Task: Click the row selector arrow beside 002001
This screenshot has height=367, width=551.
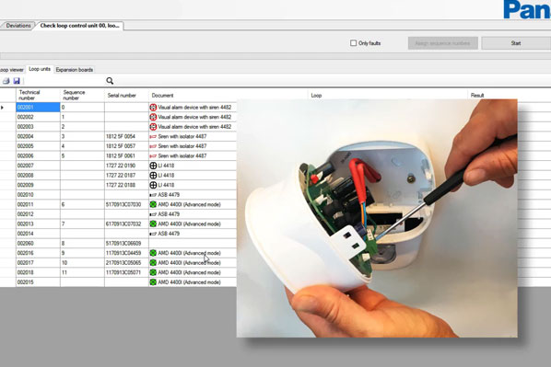Action: point(3,108)
